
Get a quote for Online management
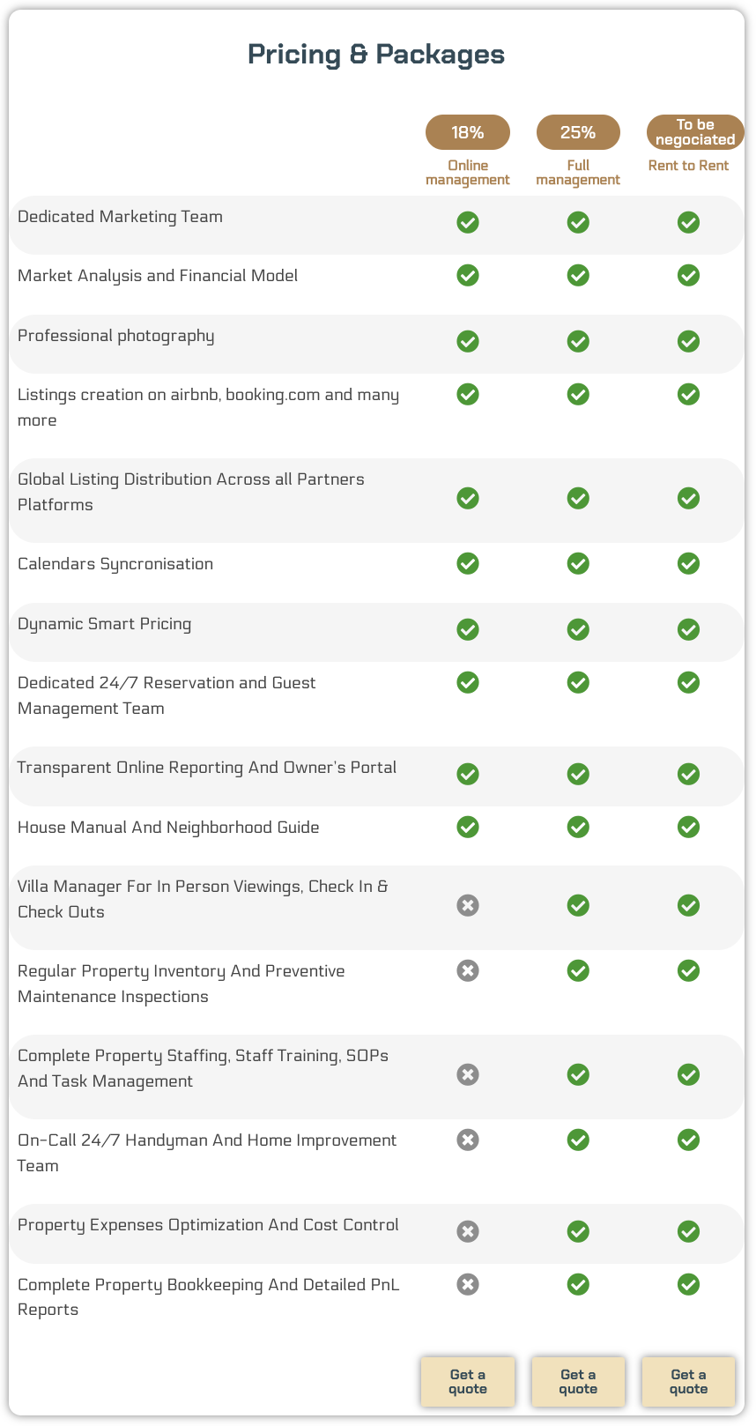468,1381
